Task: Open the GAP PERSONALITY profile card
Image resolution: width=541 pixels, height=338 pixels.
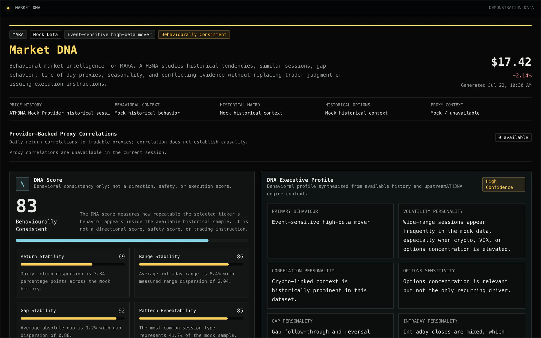Action: (x=330, y=326)
